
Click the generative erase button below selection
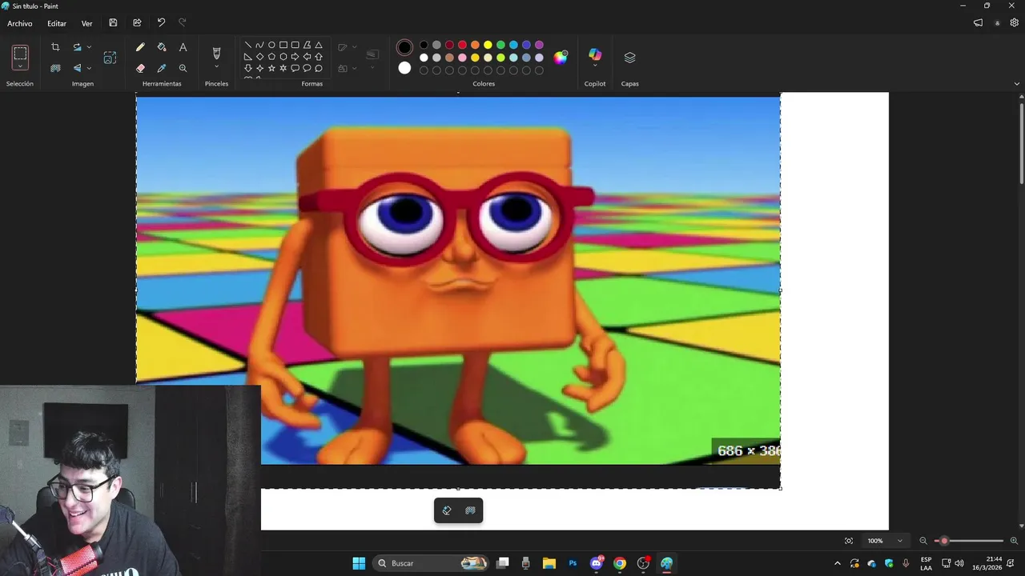(x=447, y=510)
